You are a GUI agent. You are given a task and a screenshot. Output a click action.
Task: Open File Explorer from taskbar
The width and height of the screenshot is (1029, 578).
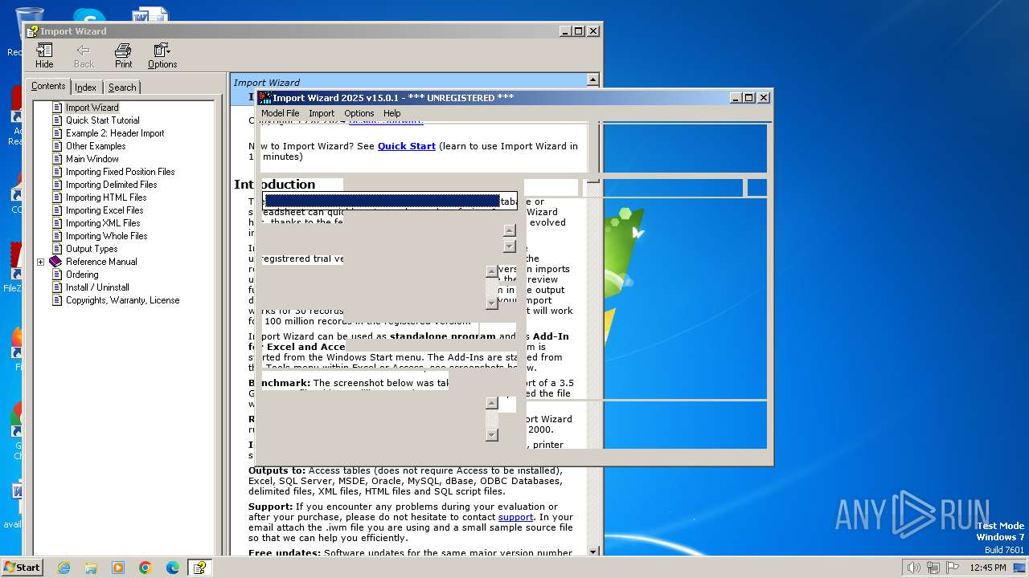click(91, 568)
